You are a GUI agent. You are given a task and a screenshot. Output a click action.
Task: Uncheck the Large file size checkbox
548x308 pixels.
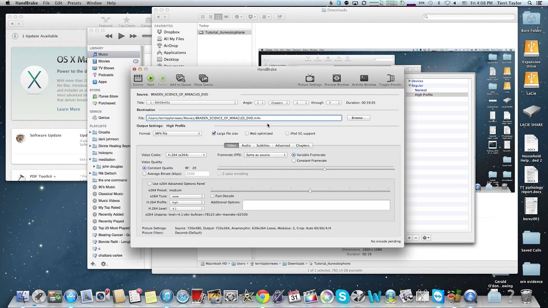tap(214, 133)
